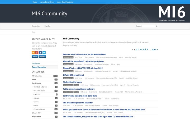Click 'MI6 Headlines & Feedback' under Flagged Topics
190x119 pixels.
click(x=128, y=71)
